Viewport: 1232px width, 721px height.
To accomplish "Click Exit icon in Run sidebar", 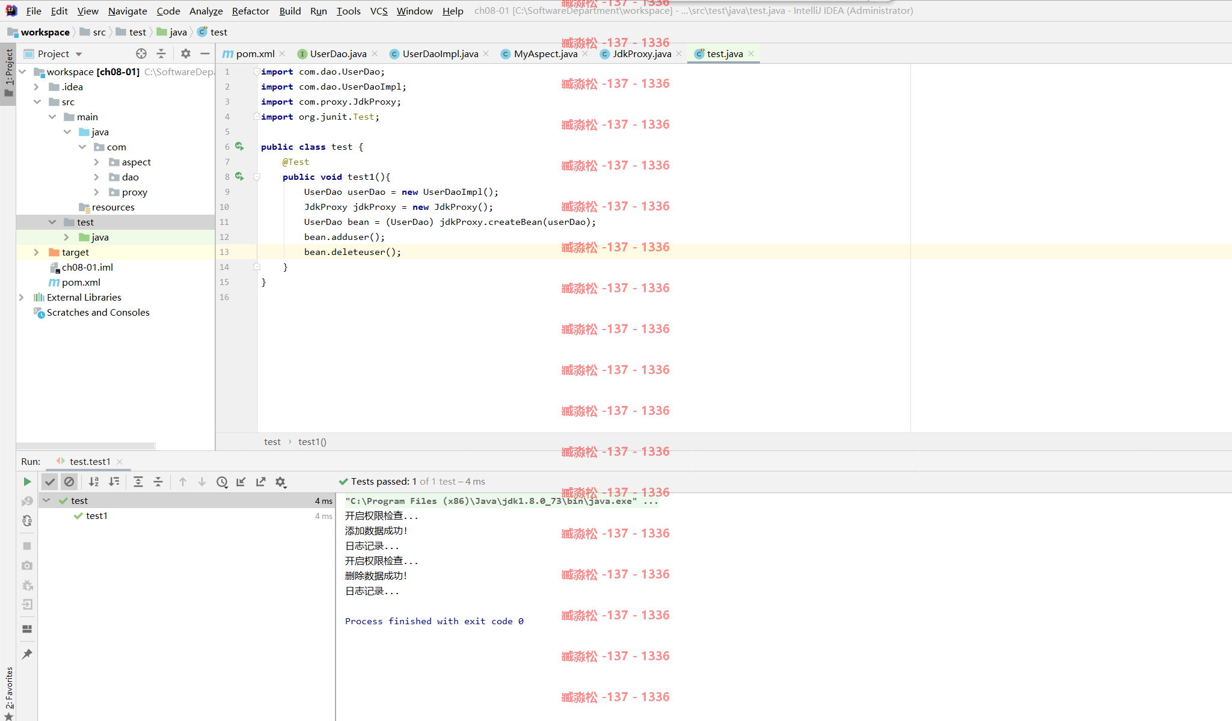I will tap(27, 604).
